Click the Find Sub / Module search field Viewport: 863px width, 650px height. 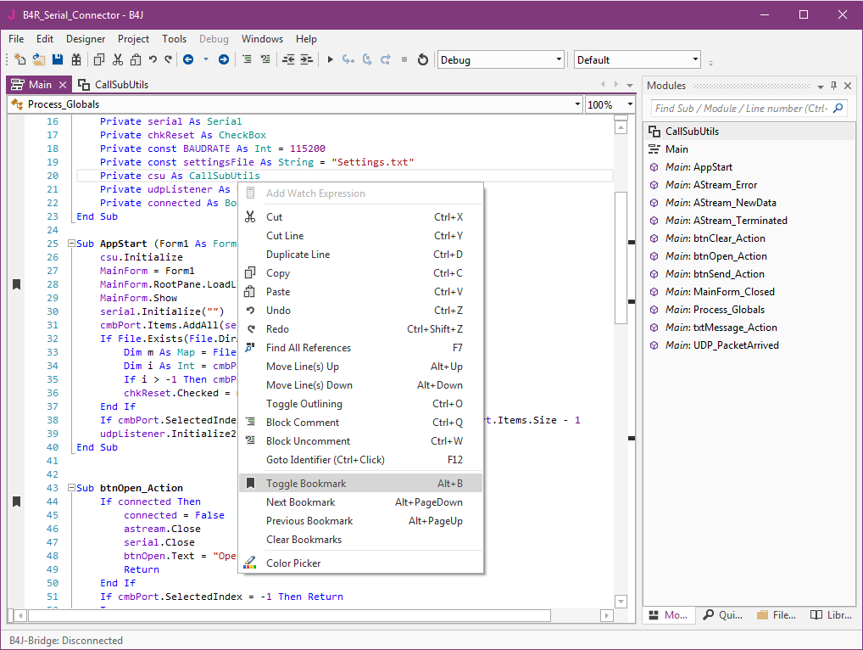tap(740, 108)
